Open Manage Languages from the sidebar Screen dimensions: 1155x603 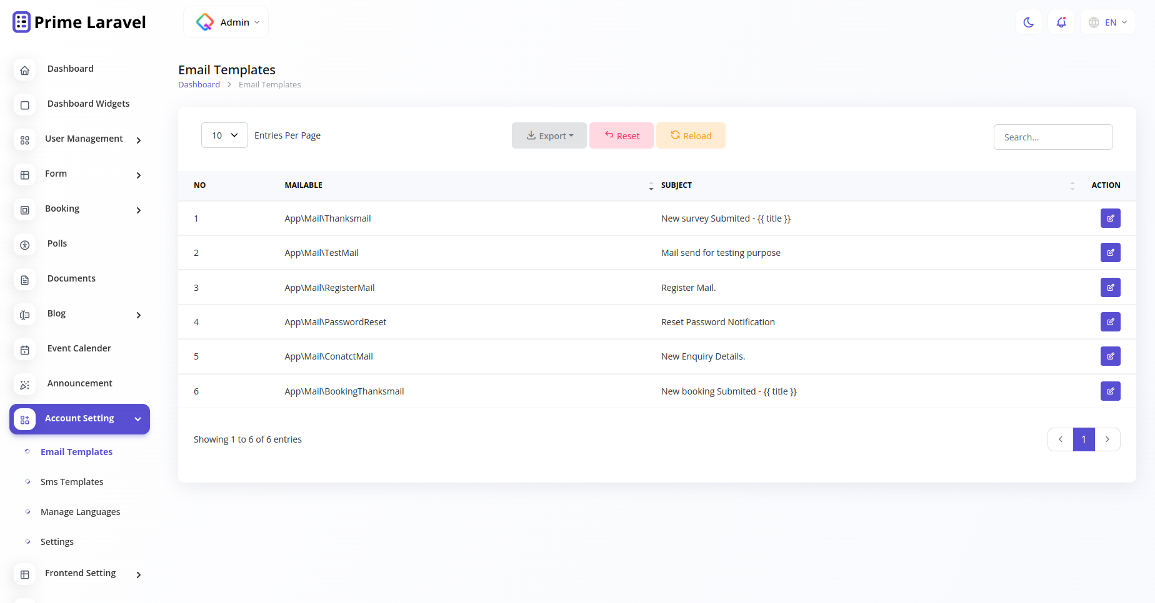(x=80, y=511)
